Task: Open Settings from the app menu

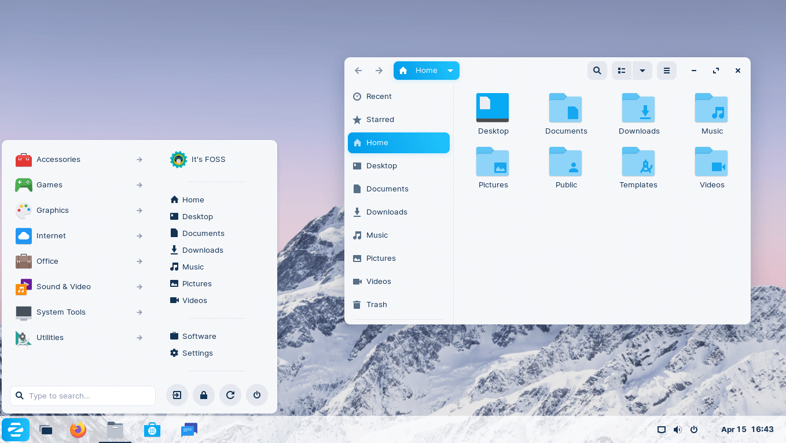Action: [197, 353]
